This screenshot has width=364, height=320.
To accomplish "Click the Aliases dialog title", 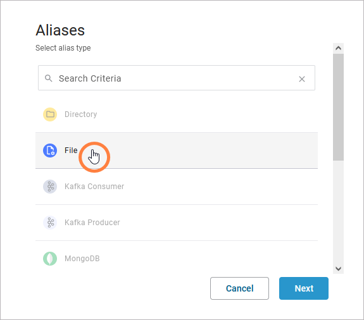I will (60, 30).
